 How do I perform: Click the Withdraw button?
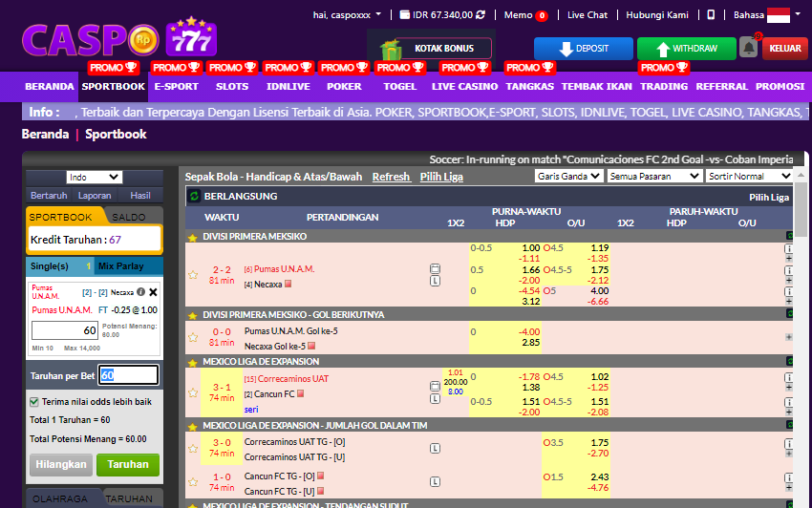[x=686, y=49]
